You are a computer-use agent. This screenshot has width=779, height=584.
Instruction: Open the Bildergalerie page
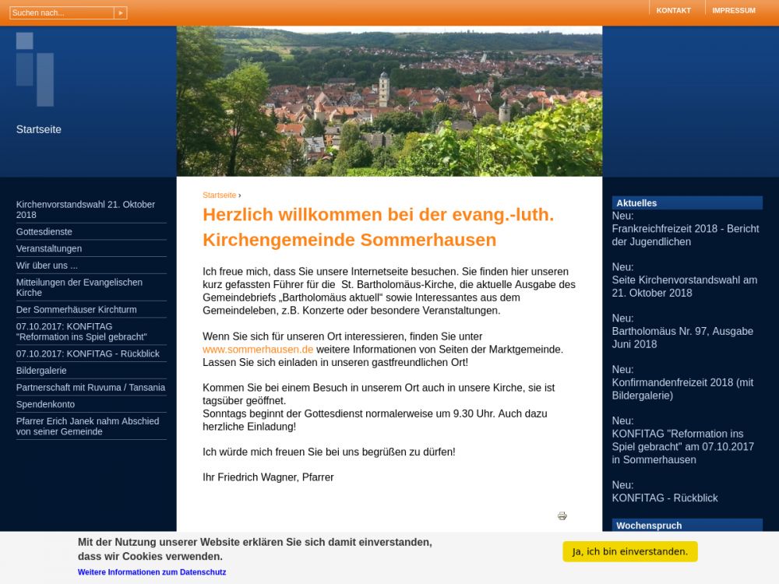pyautogui.click(x=41, y=371)
